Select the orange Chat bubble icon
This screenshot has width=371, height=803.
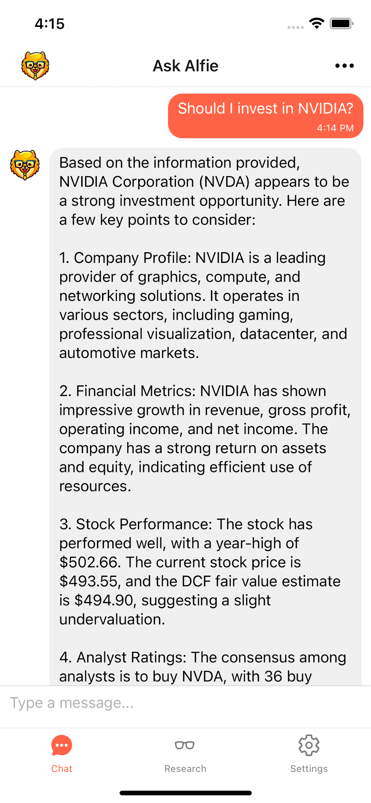(x=62, y=745)
